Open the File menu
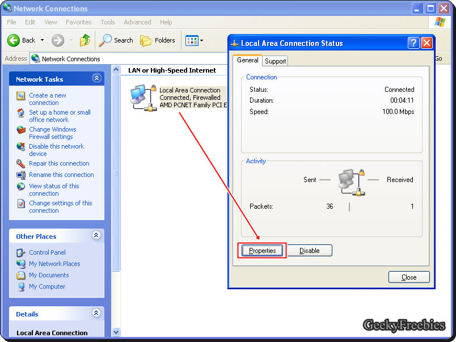Screen dimensions: 456x342 pos(11,22)
